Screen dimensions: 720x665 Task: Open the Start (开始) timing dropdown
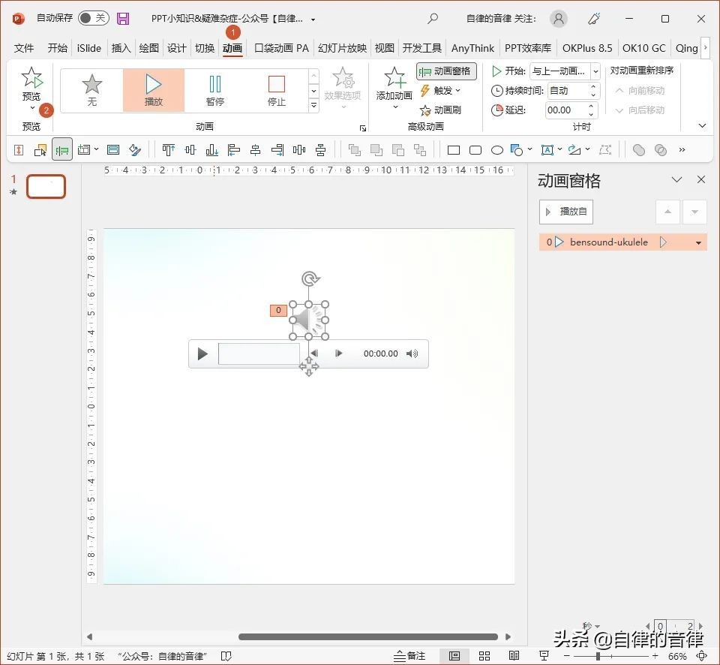[596, 70]
